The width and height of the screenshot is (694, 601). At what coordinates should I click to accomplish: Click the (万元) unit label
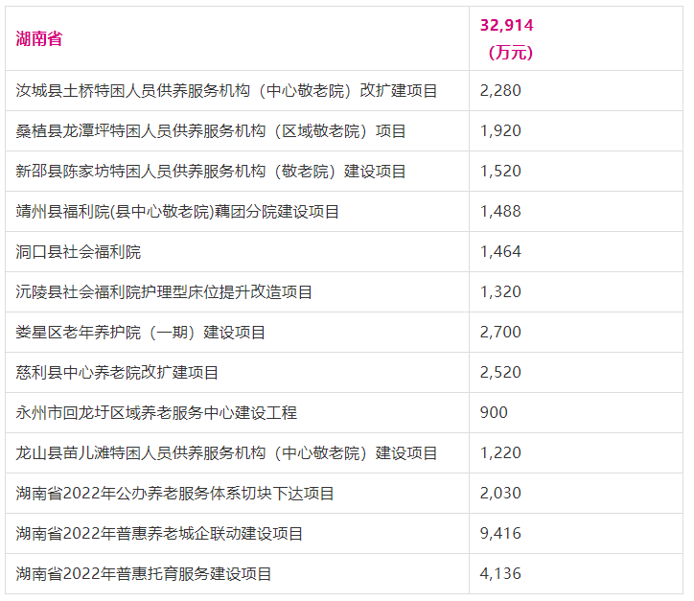[509, 52]
